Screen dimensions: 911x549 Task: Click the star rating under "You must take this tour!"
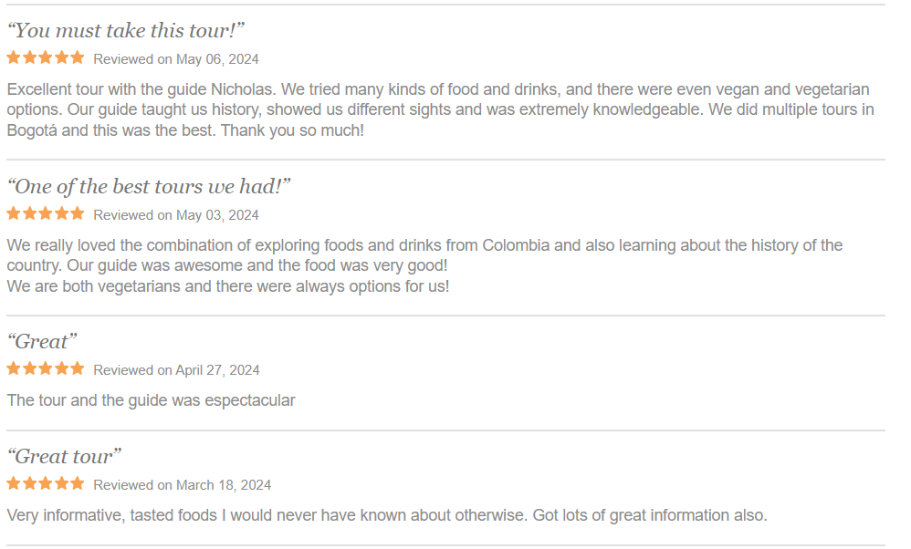pyautogui.click(x=46, y=58)
